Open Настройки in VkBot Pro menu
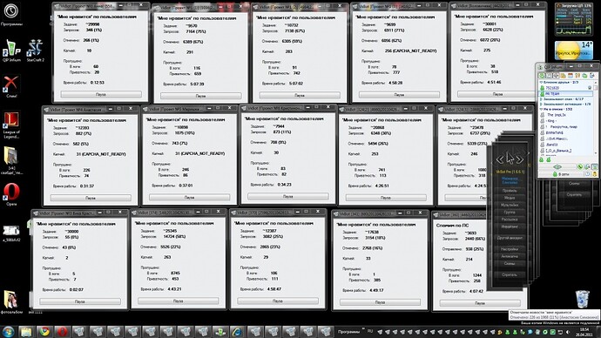Screen dimensions: 601x338 tap(510, 249)
